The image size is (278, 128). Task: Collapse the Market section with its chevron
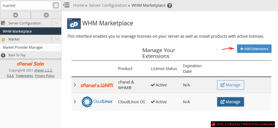56,39
